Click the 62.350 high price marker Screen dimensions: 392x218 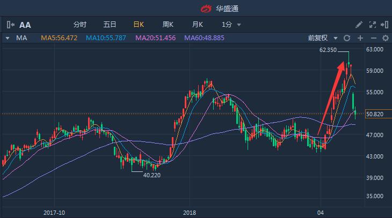point(328,50)
